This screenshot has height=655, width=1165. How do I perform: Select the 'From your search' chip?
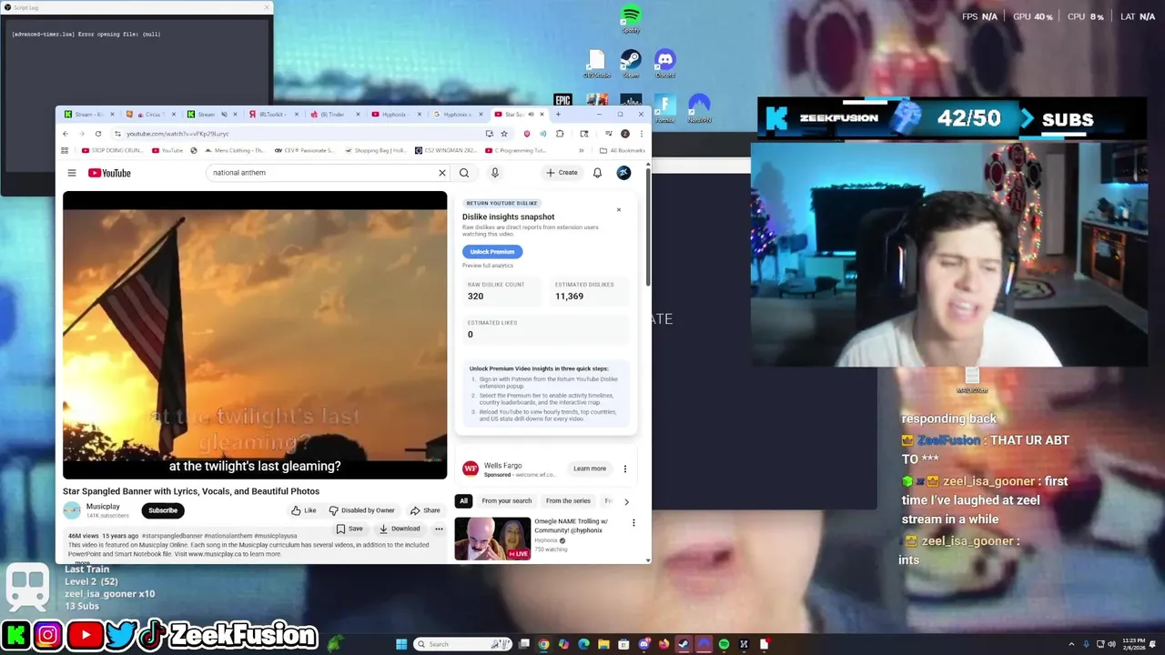click(x=507, y=501)
